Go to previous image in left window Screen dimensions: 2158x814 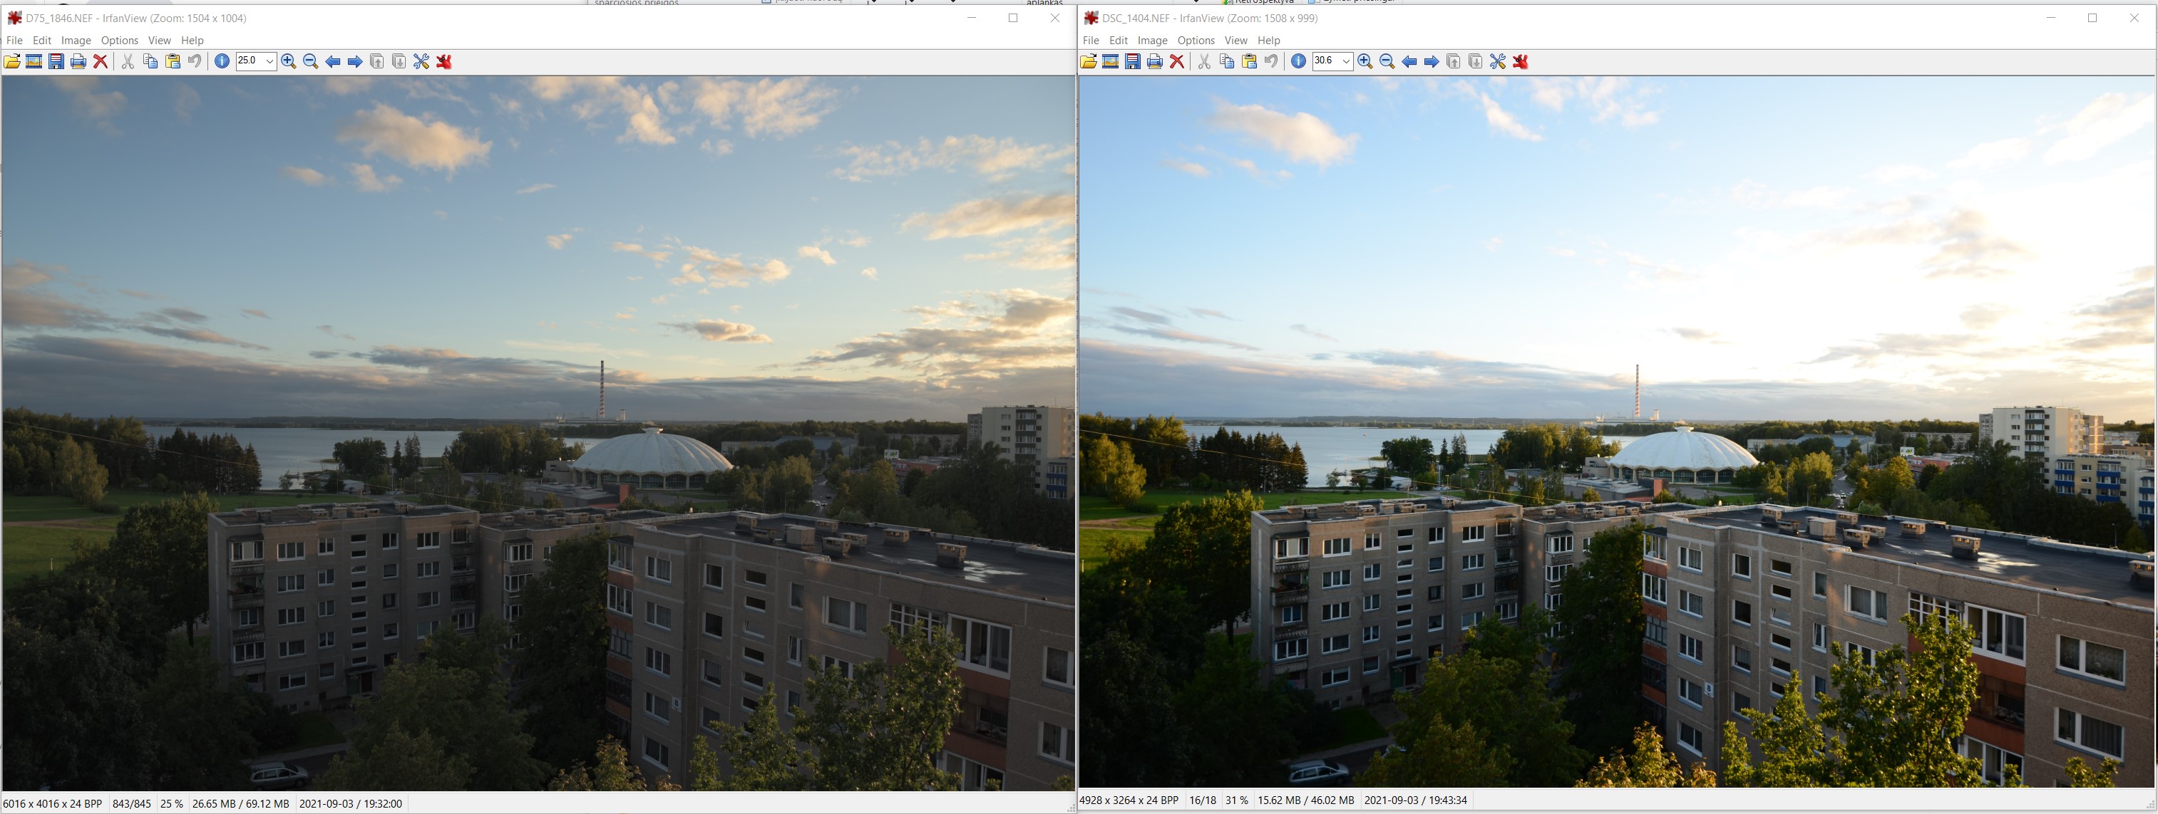(333, 61)
